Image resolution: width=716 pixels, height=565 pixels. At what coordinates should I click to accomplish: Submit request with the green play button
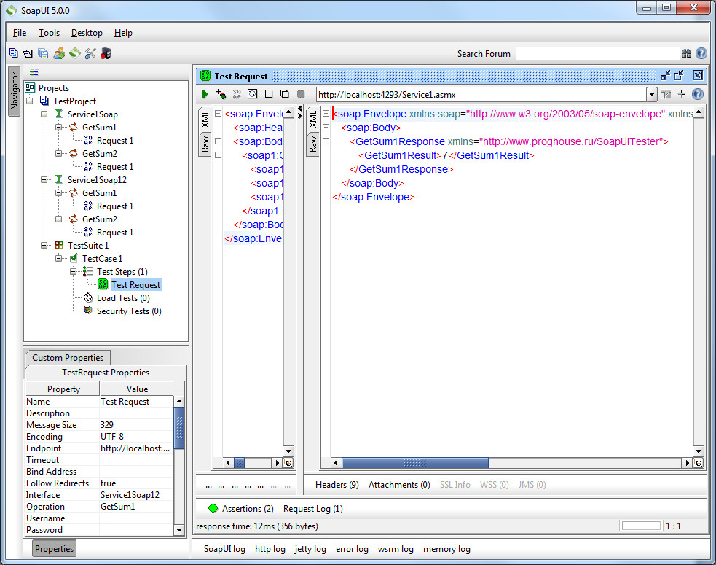(x=205, y=94)
